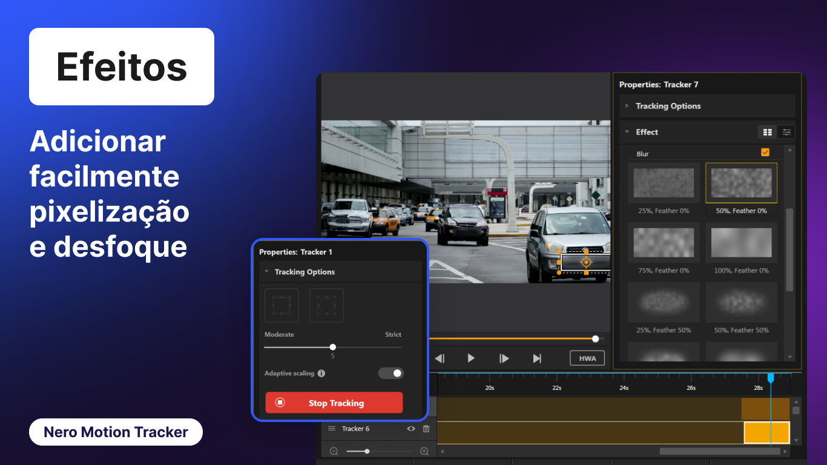Uncheck the Blur effect checkbox
The image size is (827, 465).
tap(765, 153)
